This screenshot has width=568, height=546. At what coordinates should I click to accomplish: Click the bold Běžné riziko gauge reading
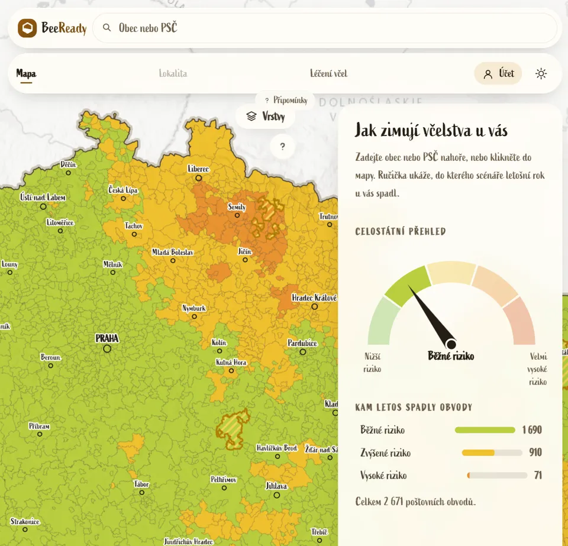click(x=451, y=356)
